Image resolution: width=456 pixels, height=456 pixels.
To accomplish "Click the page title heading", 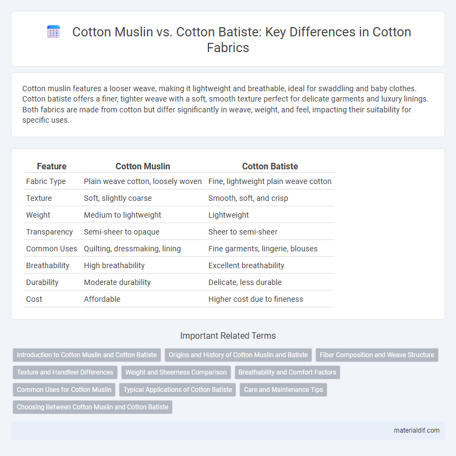I will tap(242, 40).
